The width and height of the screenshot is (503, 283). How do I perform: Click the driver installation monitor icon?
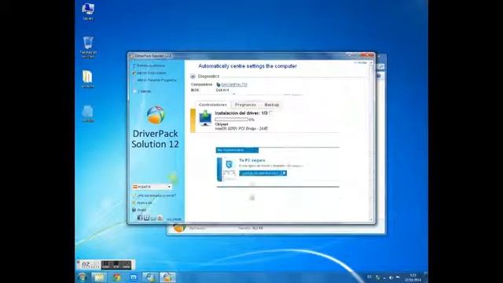tap(205, 118)
